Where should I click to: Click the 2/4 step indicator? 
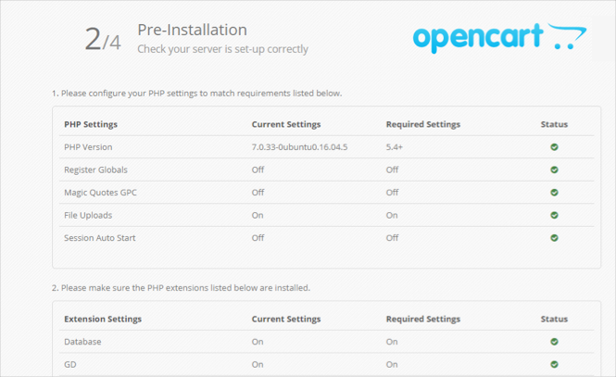tap(102, 39)
